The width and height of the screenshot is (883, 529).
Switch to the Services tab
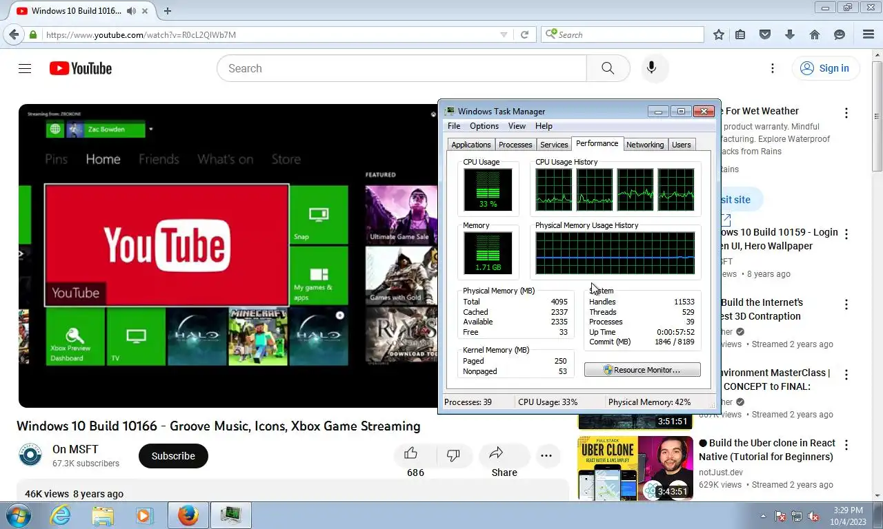pyautogui.click(x=554, y=145)
